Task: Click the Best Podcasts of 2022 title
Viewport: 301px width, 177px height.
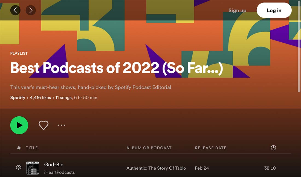Action: (x=117, y=68)
